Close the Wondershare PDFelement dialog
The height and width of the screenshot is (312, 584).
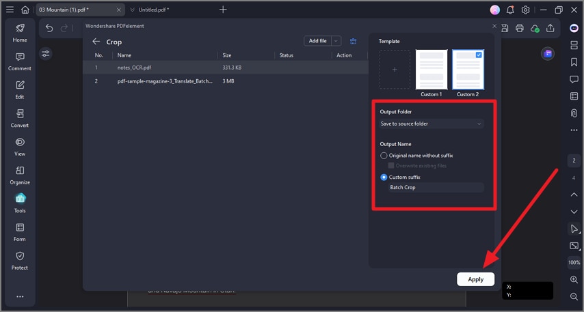tap(494, 26)
